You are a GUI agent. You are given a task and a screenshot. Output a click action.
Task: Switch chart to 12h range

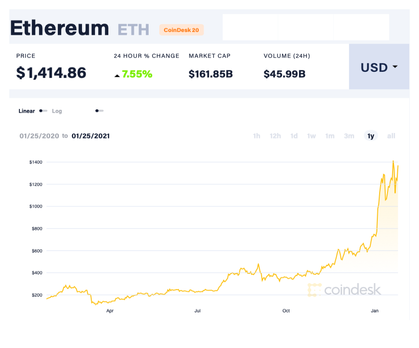pos(275,136)
